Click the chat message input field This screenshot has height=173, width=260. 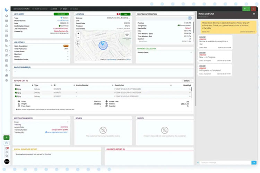click(225, 163)
